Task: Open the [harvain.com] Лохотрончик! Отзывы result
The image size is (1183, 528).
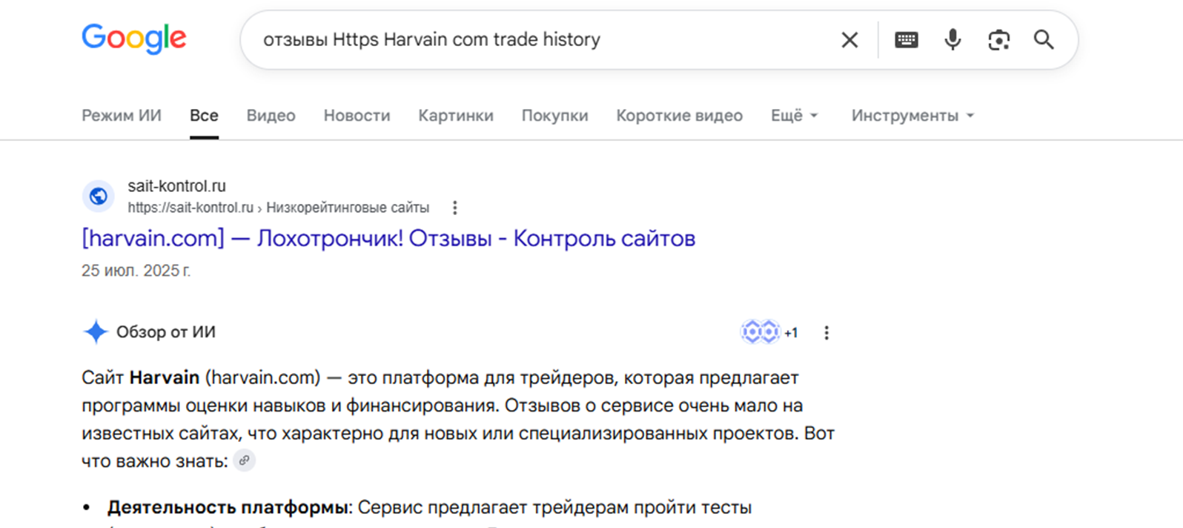Action: [388, 238]
